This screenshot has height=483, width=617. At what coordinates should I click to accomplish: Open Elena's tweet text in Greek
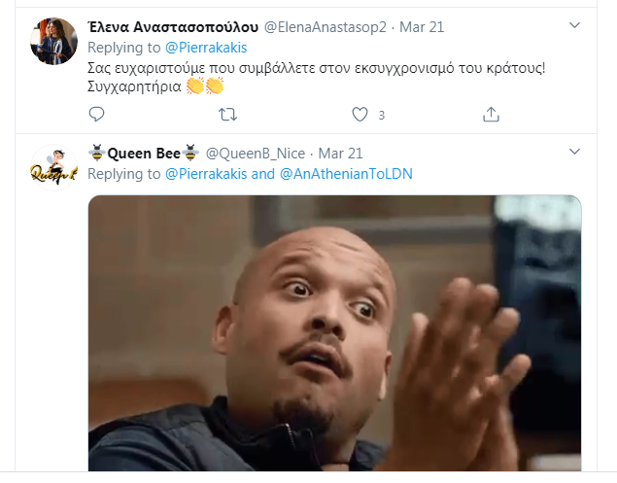click(316, 77)
